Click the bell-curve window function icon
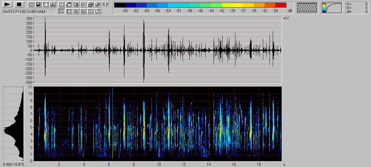Viewport: 371px width, 167px height. pos(53,4)
